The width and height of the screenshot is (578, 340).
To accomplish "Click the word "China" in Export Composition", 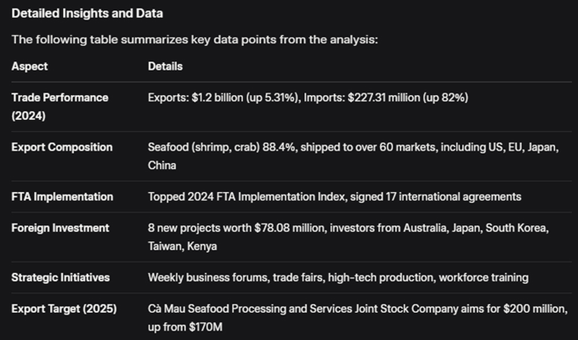I will (x=162, y=165).
